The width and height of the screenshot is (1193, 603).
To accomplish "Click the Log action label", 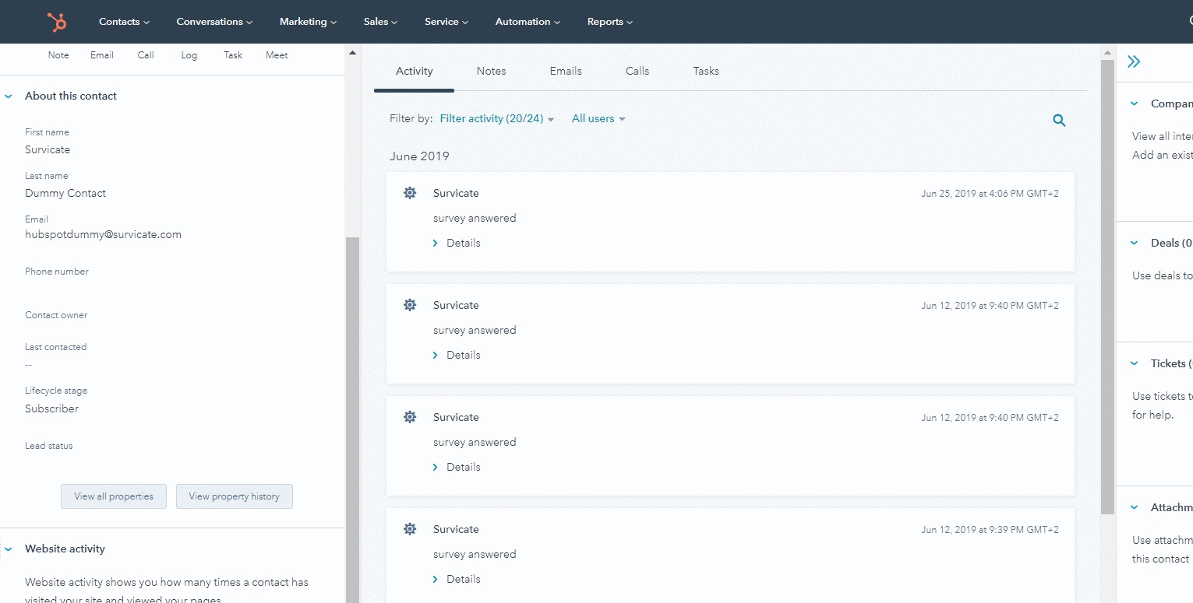I will coord(189,55).
